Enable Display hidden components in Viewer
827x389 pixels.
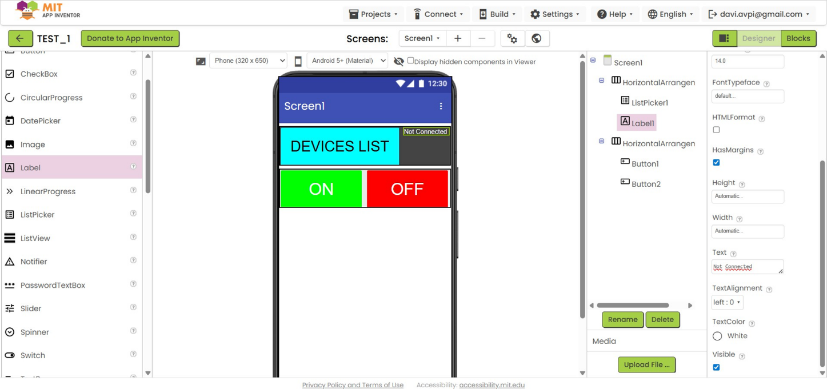click(x=410, y=61)
